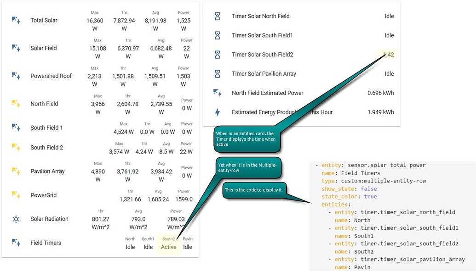Click the Field Timers entity icon
The height and width of the screenshot is (271, 476).
point(16,243)
